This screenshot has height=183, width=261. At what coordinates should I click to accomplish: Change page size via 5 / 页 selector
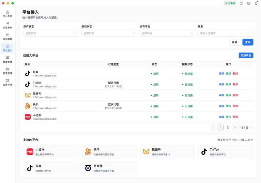[246, 128]
